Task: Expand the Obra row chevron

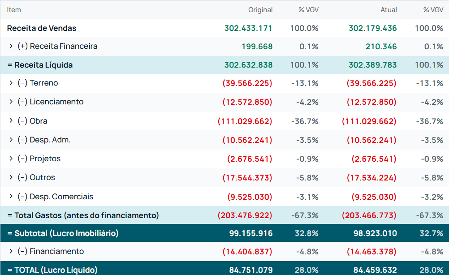Action: 11,121
